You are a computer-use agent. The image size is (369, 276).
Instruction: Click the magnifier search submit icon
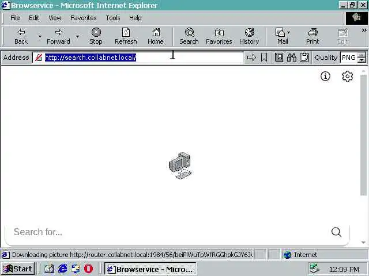336,232
